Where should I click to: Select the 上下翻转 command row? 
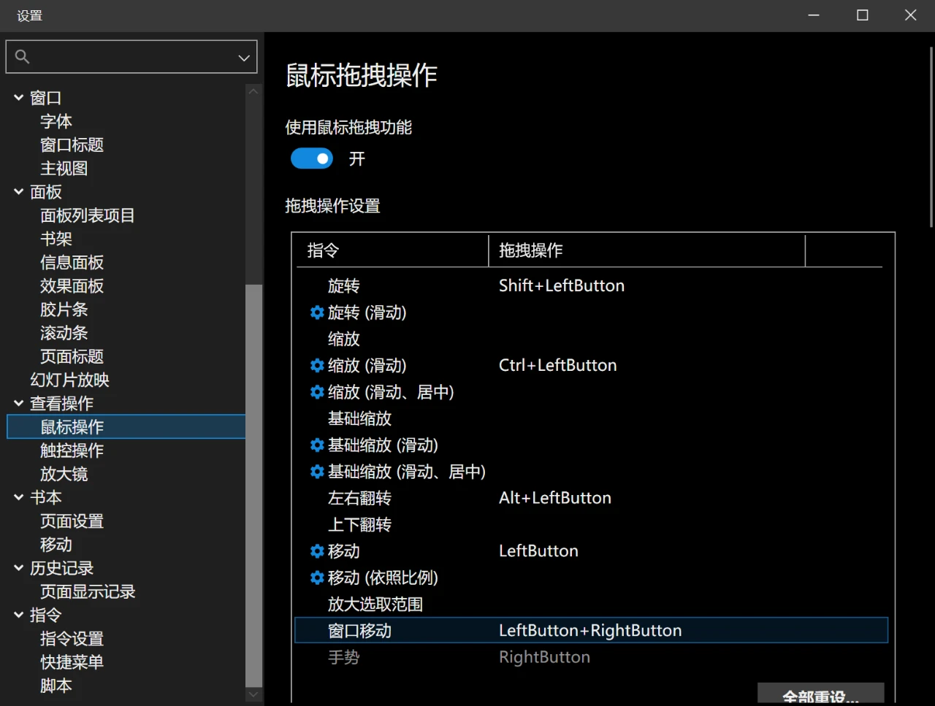point(591,524)
